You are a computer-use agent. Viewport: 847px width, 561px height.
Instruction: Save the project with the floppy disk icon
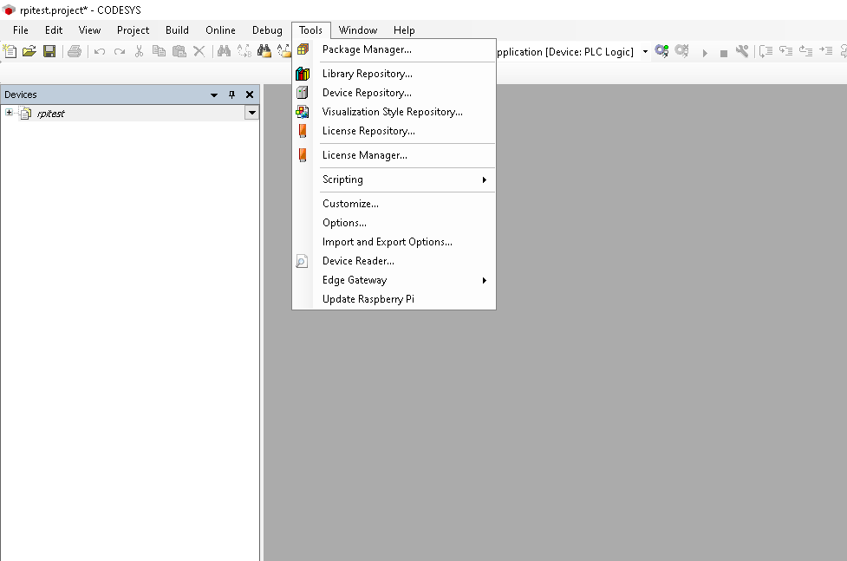pos(49,51)
